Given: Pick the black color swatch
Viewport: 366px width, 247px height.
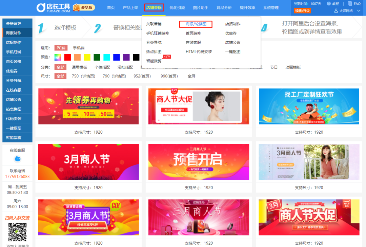Looking at the screenshot, I should tap(136, 57).
